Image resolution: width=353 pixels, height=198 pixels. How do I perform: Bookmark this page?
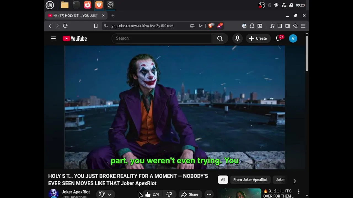(x=96, y=26)
